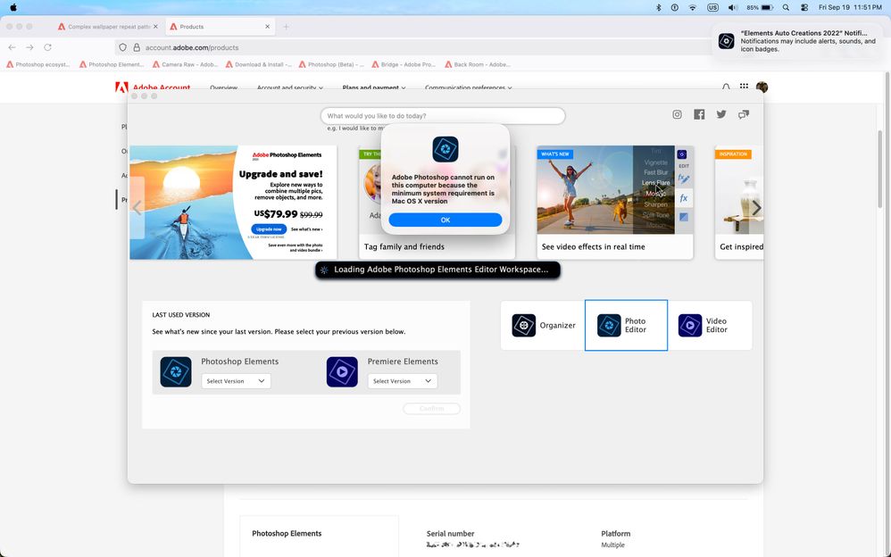This screenshot has height=557, width=891.
Task: Open the See what's new link in banner
Action: [307, 229]
